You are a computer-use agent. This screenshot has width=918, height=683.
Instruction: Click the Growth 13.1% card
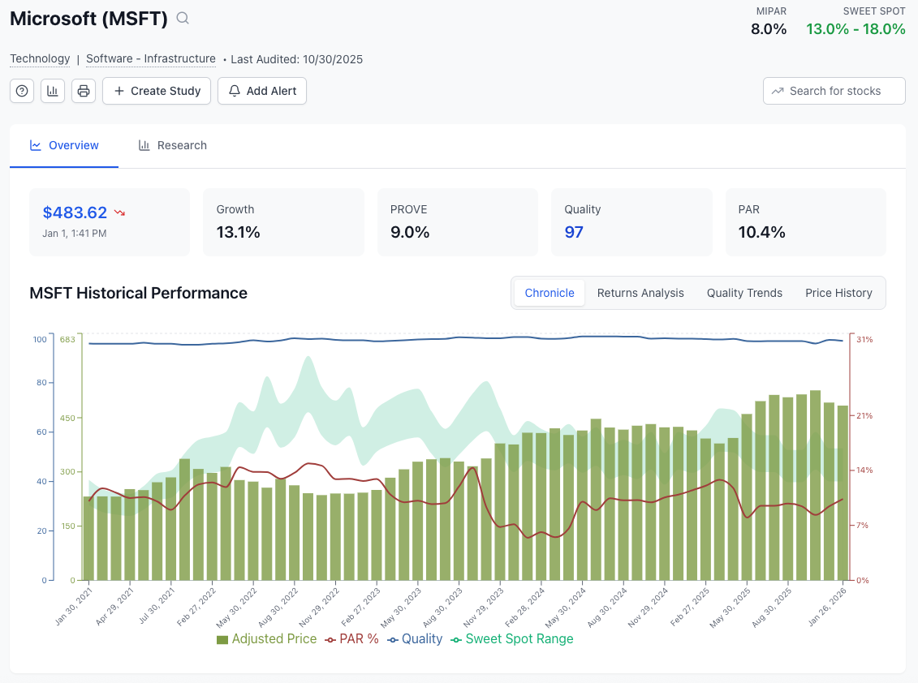[x=283, y=221]
